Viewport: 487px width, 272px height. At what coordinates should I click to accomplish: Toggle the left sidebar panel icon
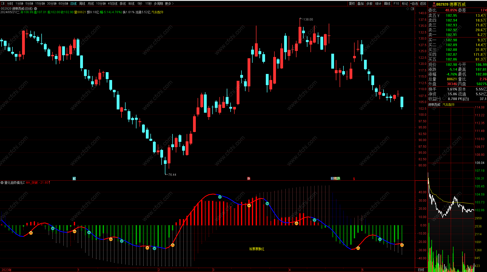click(x=3, y=4)
